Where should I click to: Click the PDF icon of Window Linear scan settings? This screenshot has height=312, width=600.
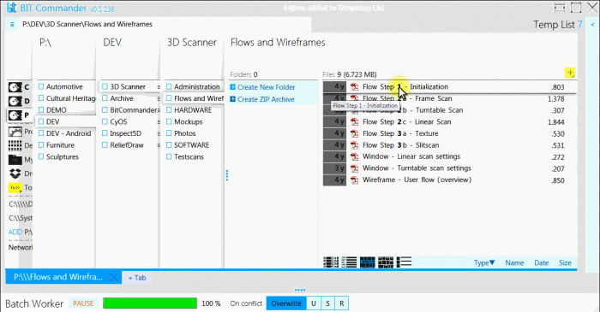tap(354, 156)
